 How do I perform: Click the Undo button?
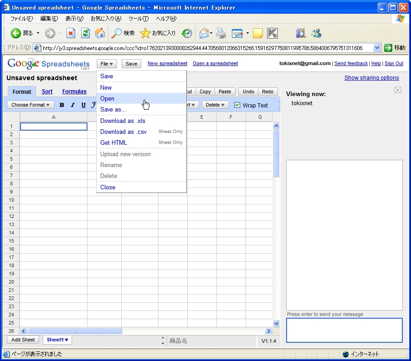[248, 92]
